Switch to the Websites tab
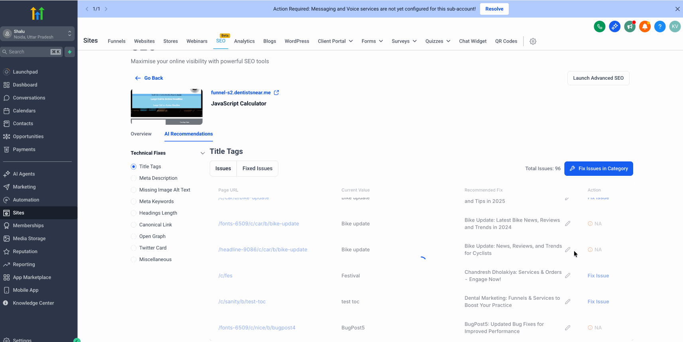 [144, 41]
